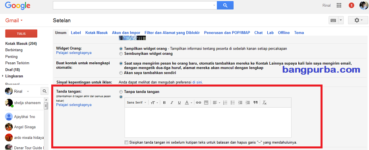Select Sembunyikan widget orang option
The image size is (369, 150).
click(x=121, y=54)
